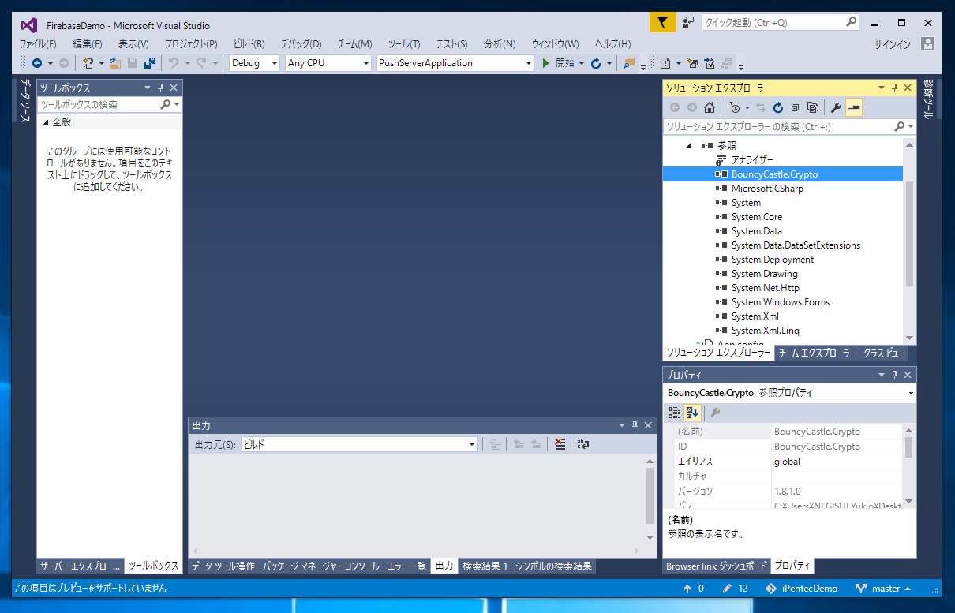Open the ツール(T) menu

pyautogui.click(x=404, y=44)
